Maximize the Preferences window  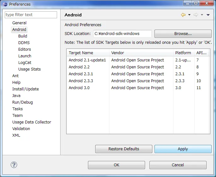coord(196,3)
